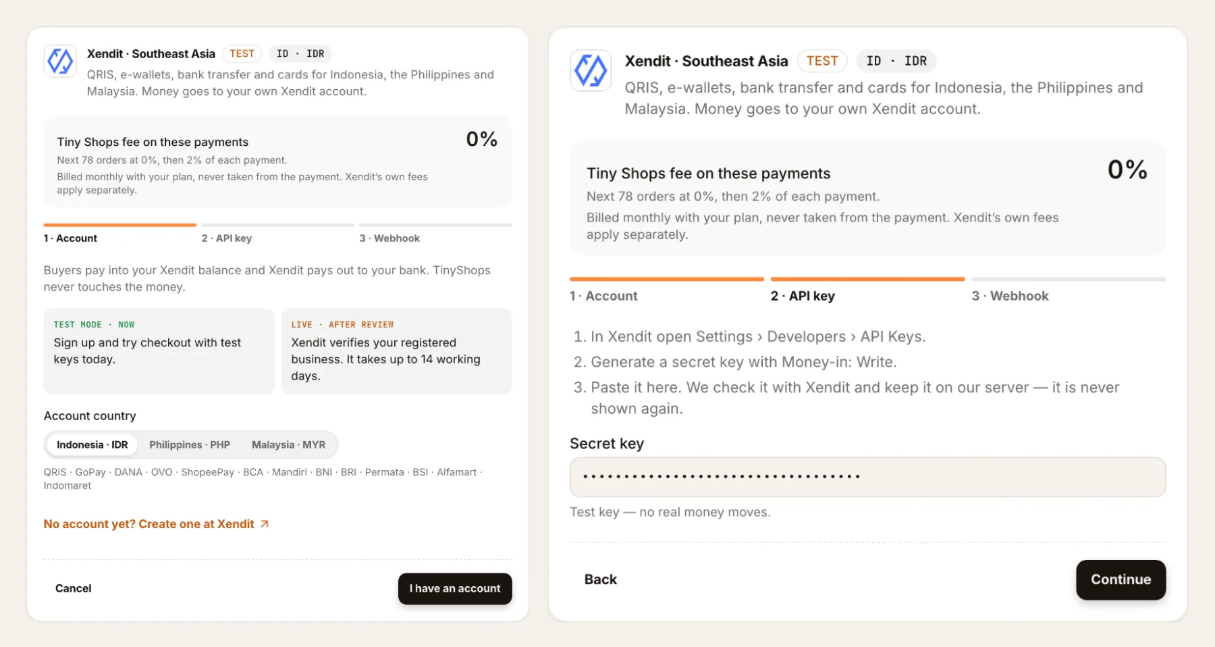Click 'Xendit · Southeast Asia' title in the Account country card

tap(151, 54)
